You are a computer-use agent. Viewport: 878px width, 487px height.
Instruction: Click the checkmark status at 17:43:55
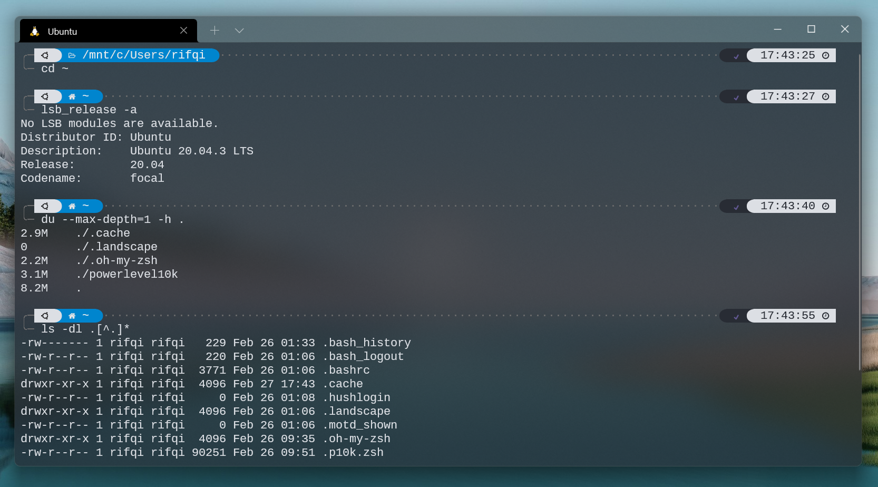pos(736,316)
